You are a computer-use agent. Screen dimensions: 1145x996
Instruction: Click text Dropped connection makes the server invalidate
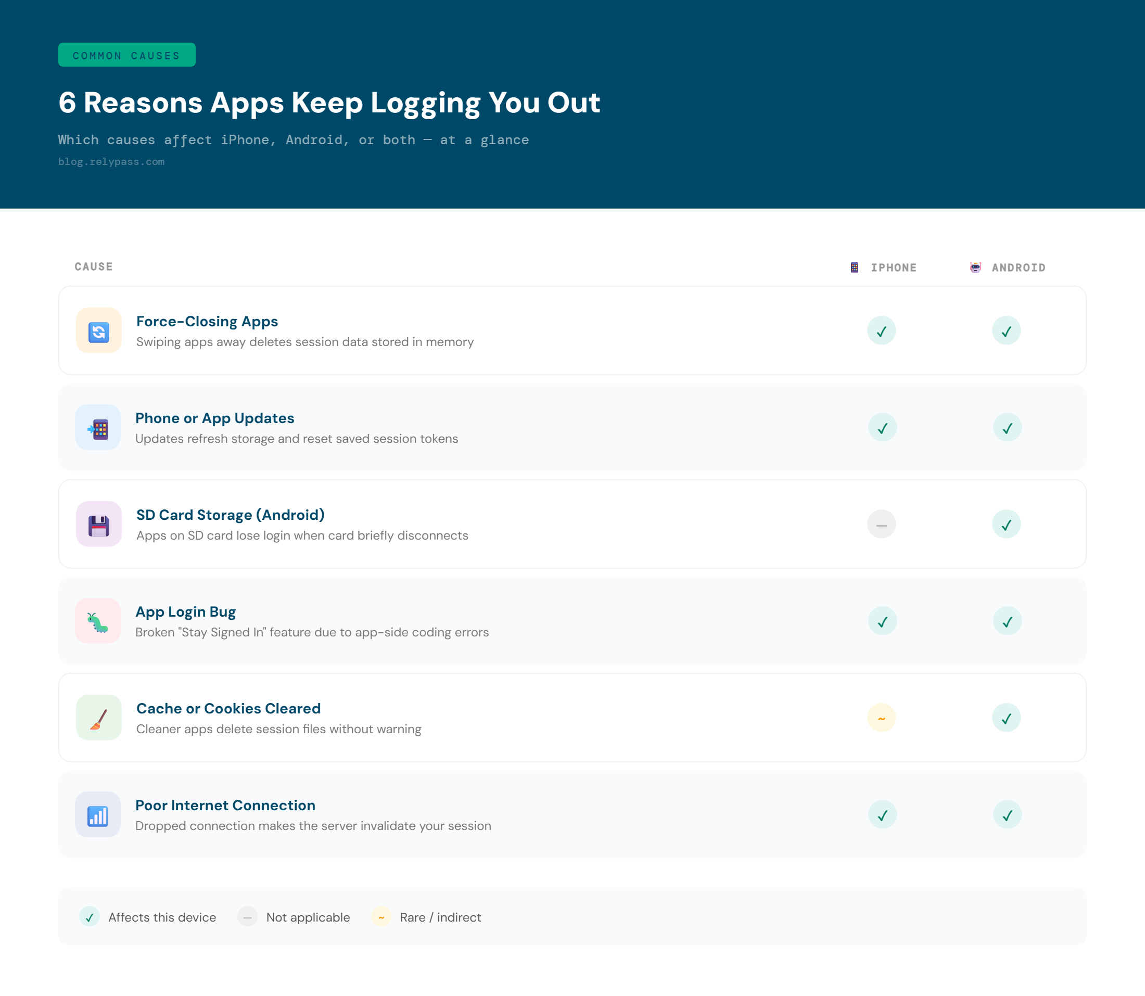tap(313, 825)
